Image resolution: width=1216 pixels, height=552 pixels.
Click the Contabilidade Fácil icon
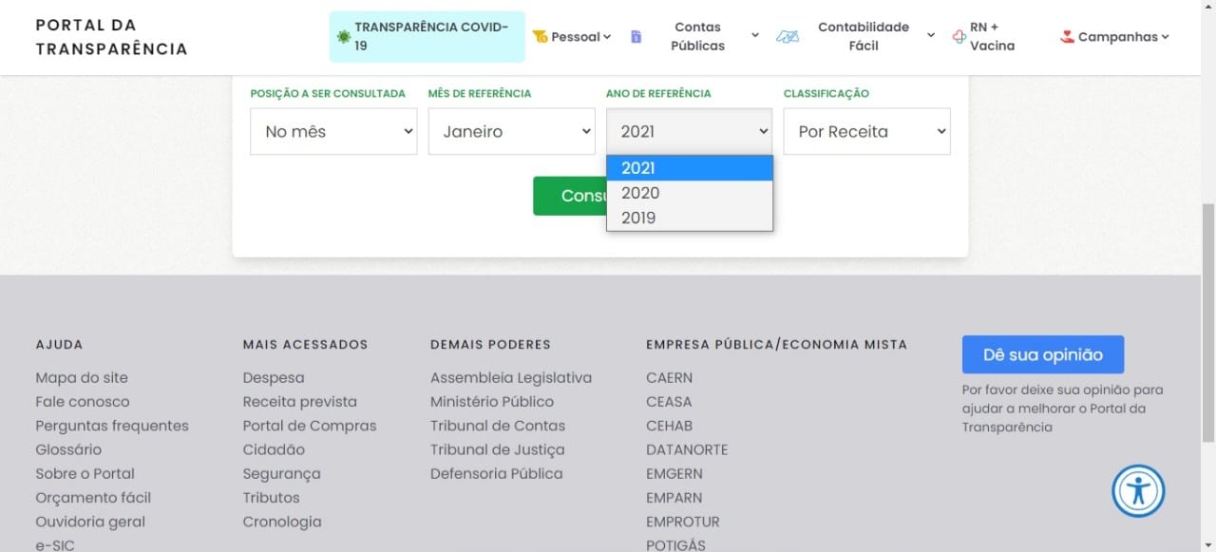788,37
